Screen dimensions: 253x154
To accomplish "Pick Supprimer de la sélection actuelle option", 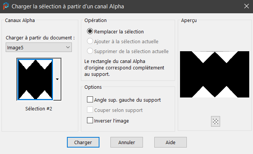I will pyautogui.click(x=90, y=51).
